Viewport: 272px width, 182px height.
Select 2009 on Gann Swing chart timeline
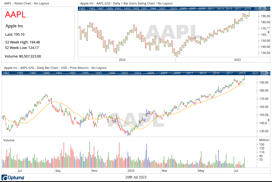[202, 9]
